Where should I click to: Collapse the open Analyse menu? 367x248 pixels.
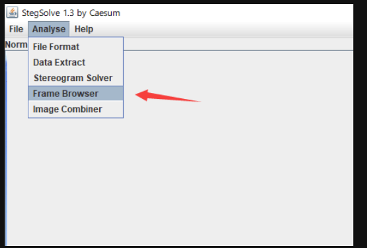tap(49, 29)
